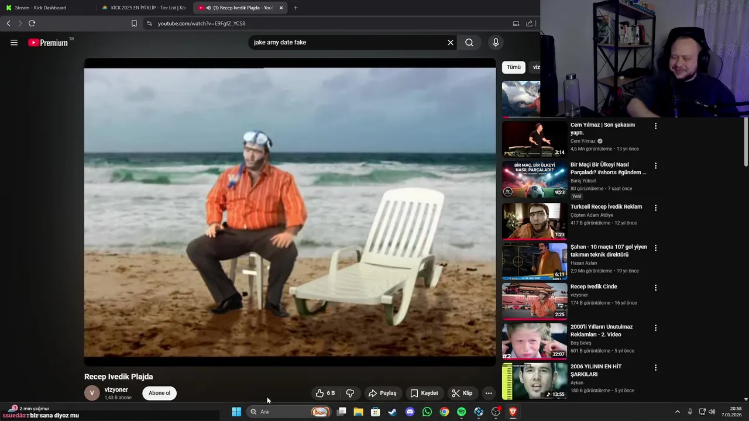
Task: Click taskbar search box Ara
Action: tap(288, 412)
